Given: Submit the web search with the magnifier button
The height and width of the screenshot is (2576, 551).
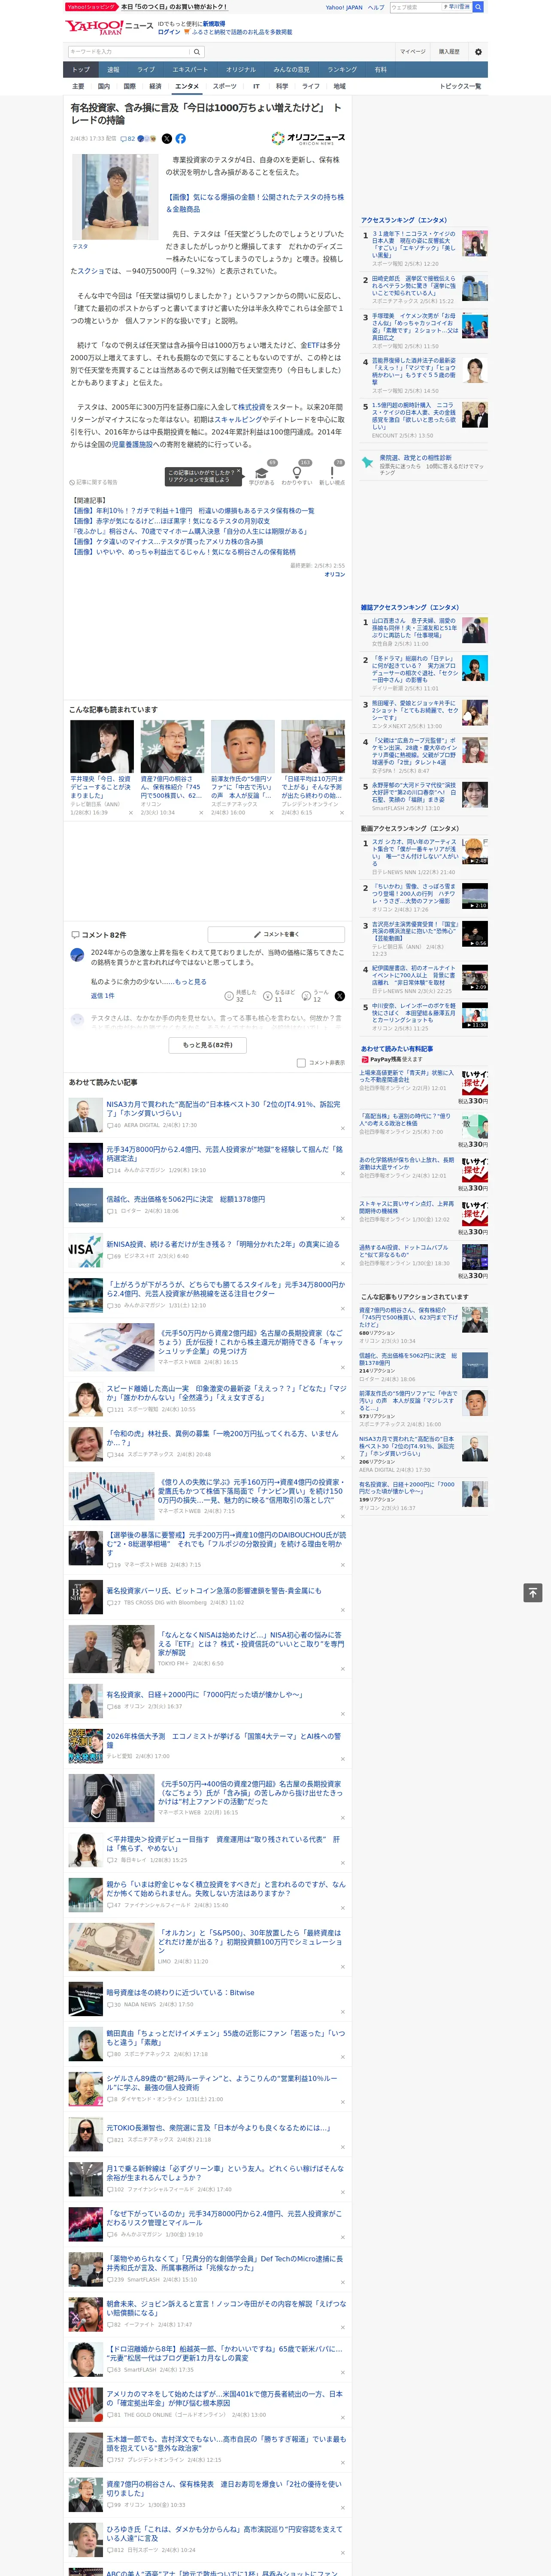Looking at the screenshot, I should point(478,7).
